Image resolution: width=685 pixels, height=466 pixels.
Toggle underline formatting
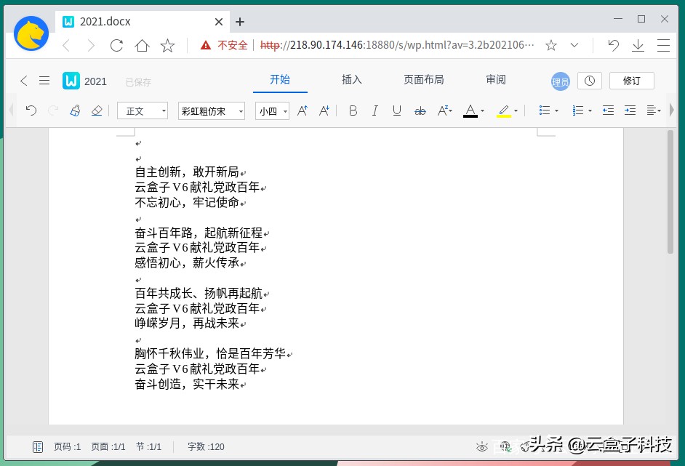[x=396, y=111]
